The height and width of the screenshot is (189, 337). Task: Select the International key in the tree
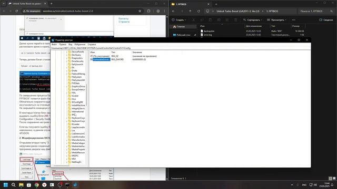[x=77, y=112]
